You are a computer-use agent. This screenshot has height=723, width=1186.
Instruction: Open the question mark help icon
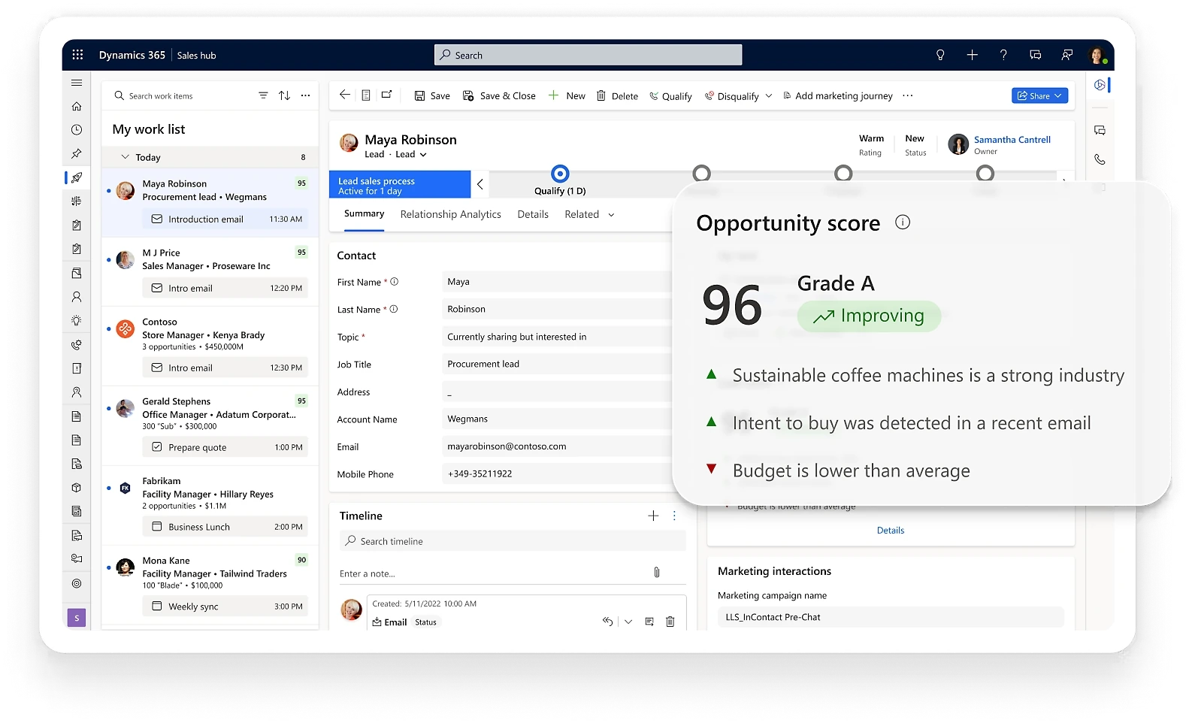coord(1003,55)
